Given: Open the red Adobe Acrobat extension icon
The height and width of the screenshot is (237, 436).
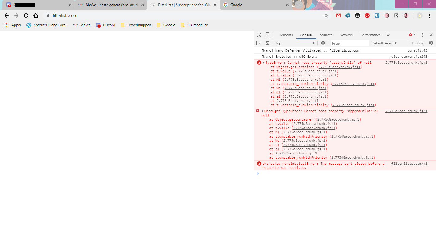Looking at the screenshot, I should pos(367,15).
